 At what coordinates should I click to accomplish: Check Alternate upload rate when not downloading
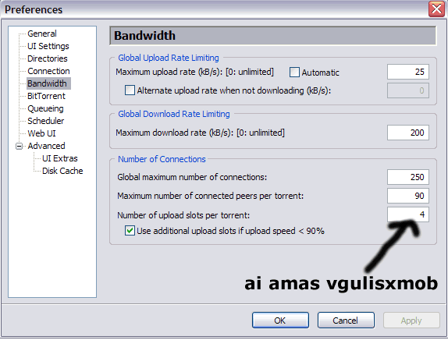pyautogui.click(x=130, y=90)
